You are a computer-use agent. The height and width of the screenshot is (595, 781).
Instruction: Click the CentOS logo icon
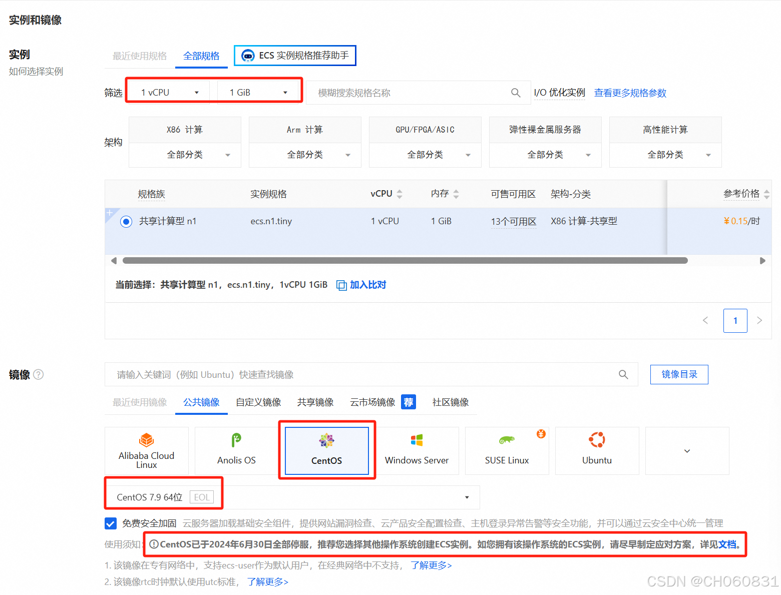(x=326, y=440)
